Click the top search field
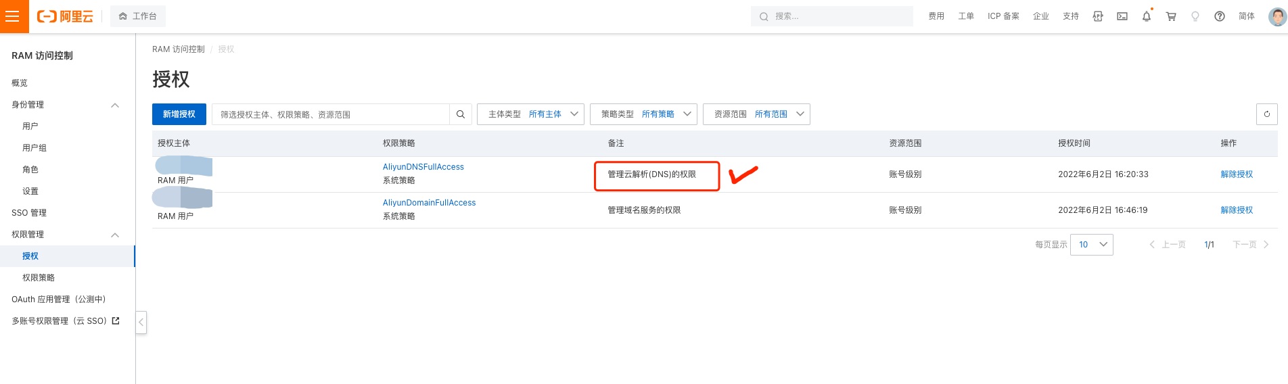The height and width of the screenshot is (384, 1288). coord(832,16)
